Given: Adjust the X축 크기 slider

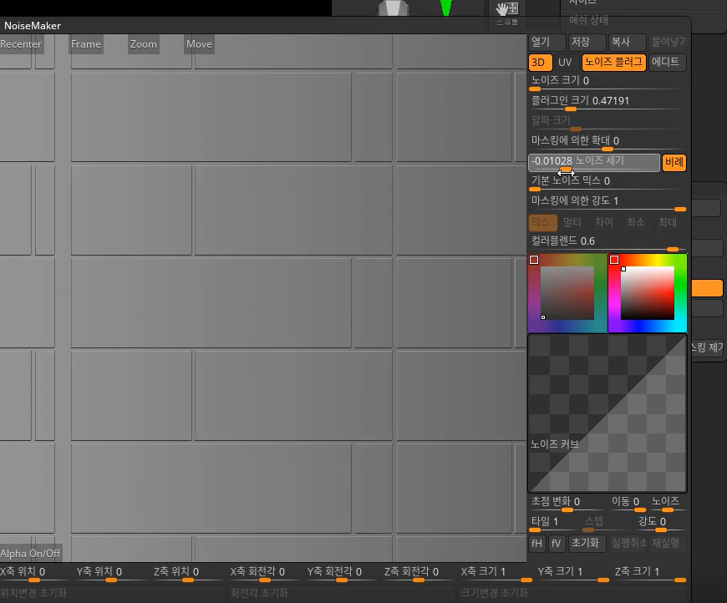Looking at the screenshot, I should [496, 574].
